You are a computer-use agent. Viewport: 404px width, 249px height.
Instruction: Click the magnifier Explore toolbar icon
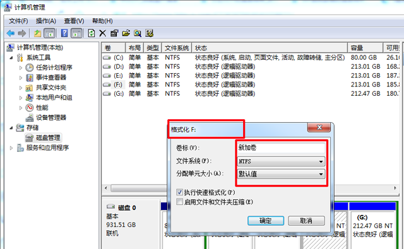[138, 33]
